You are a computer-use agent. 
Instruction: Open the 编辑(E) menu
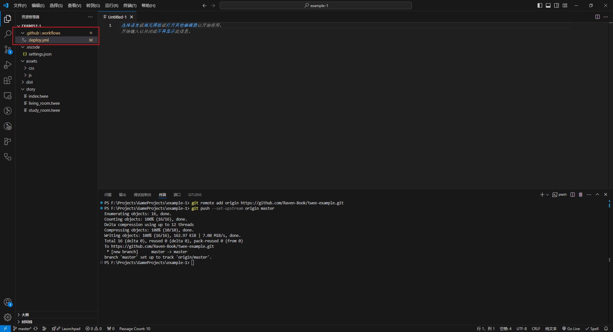38,5
